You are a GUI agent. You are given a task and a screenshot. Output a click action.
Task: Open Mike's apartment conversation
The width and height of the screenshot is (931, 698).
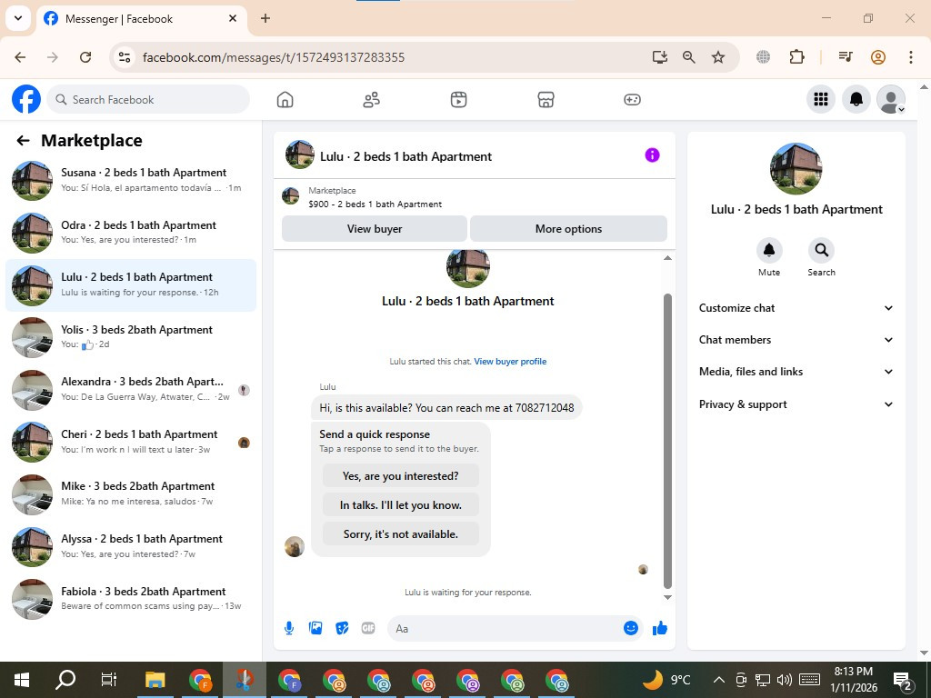(131, 494)
